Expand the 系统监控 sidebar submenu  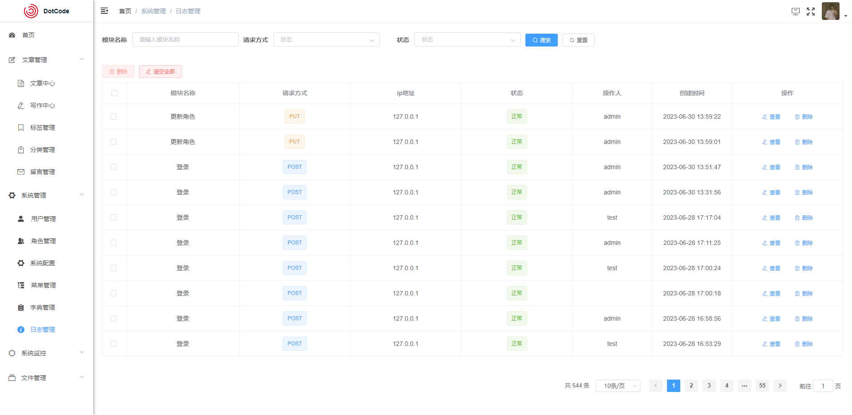pos(46,353)
